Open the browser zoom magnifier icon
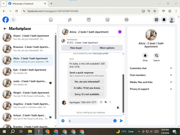 pyautogui.click(x=149, y=11)
